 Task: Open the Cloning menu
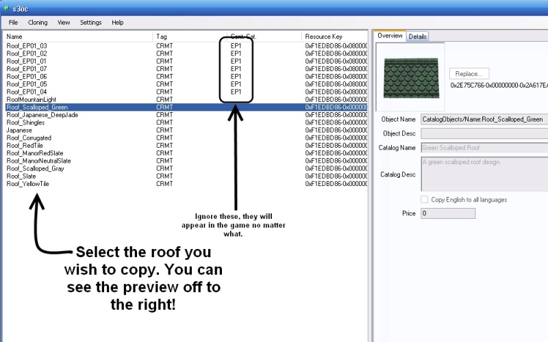(x=38, y=23)
